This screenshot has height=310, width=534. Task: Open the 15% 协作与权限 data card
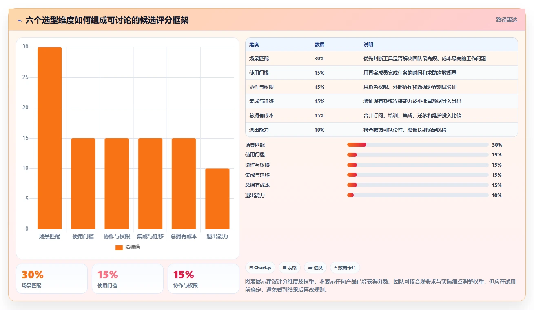click(x=204, y=279)
